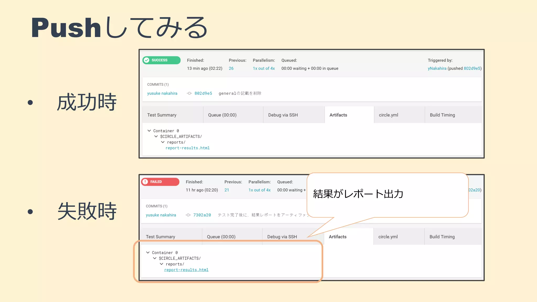Viewport: 537px width, 302px height.
Task: Switch to Test Summary tab in success build
Action: point(173,115)
